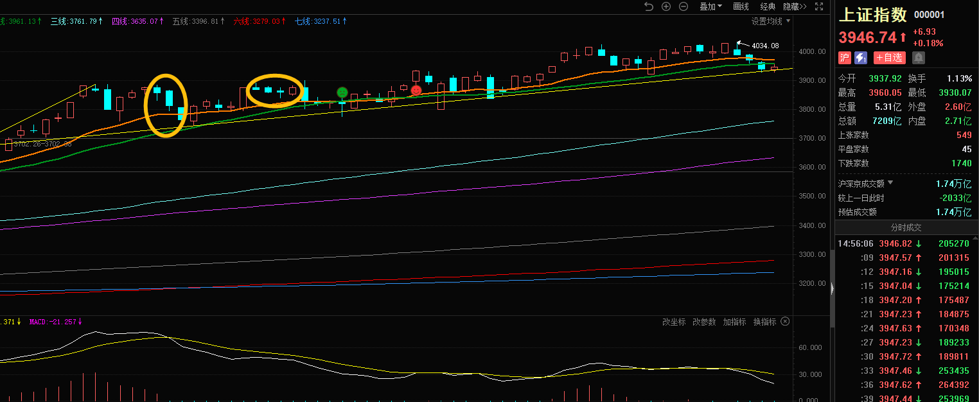The height and width of the screenshot is (402, 979).
Task: Select the 画线 drawing tool menu
Action: 741,6
